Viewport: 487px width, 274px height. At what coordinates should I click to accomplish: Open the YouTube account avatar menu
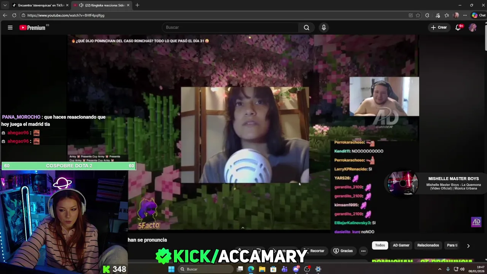(473, 27)
